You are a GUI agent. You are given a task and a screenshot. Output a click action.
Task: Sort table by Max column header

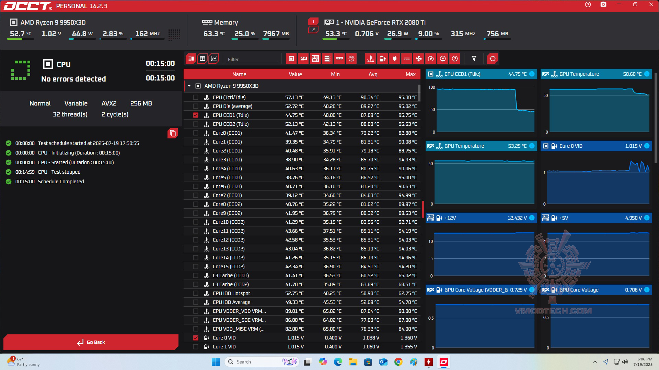411,74
